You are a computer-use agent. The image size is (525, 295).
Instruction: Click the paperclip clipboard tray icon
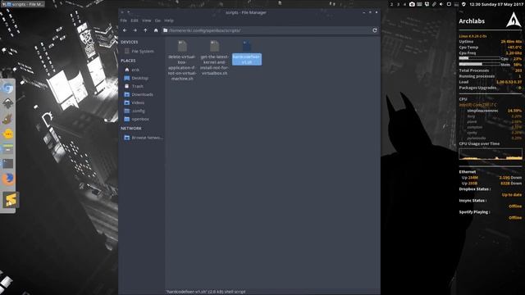point(434,4)
